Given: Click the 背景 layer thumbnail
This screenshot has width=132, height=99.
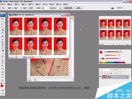Looking at the screenshot, I should pyautogui.click(x=104, y=77).
